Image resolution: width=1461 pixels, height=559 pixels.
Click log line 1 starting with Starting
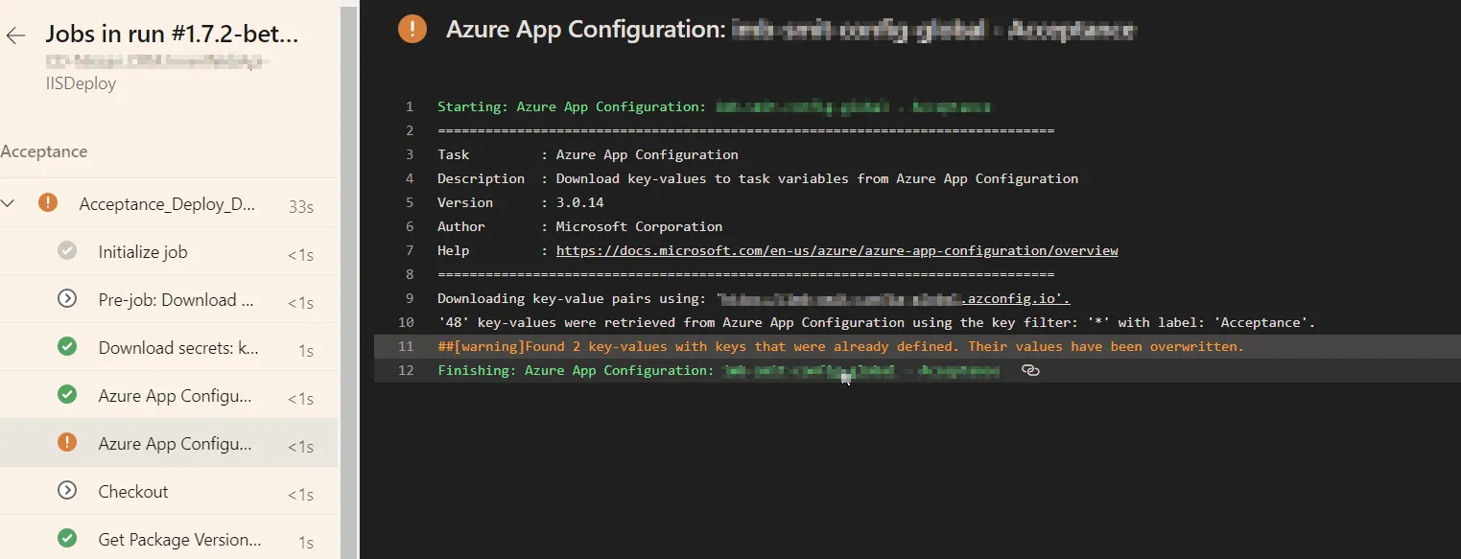point(917,106)
